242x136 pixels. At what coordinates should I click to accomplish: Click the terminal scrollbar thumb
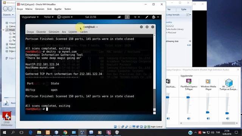click(154, 98)
